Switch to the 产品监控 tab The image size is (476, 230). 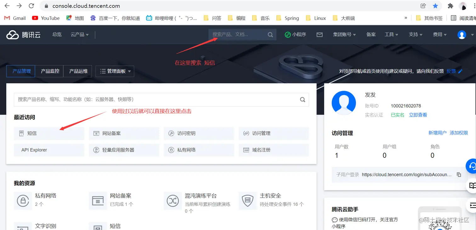click(50, 71)
